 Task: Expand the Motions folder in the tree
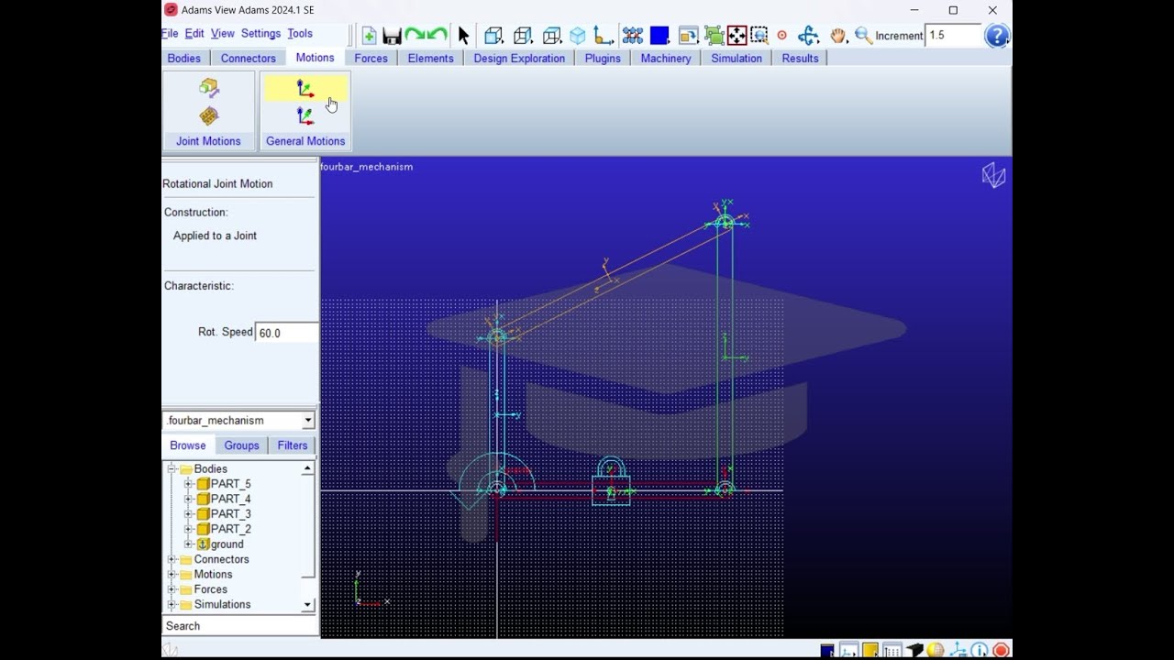(172, 575)
